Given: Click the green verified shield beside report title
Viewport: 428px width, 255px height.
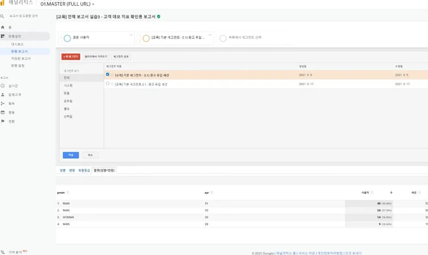Looking at the screenshot, I should (x=159, y=16).
